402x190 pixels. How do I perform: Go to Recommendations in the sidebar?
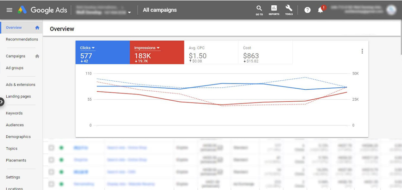click(22, 39)
